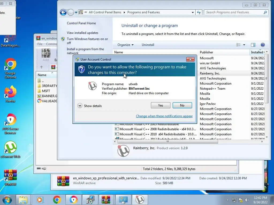
Task: Click the forward navigation arrow in Control Panel
Action: tap(71, 12)
